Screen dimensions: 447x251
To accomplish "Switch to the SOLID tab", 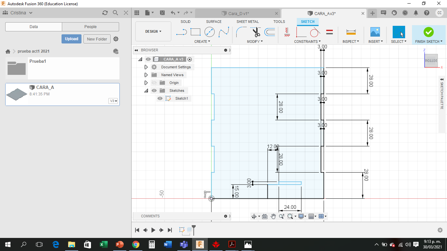I will [x=186, y=22].
